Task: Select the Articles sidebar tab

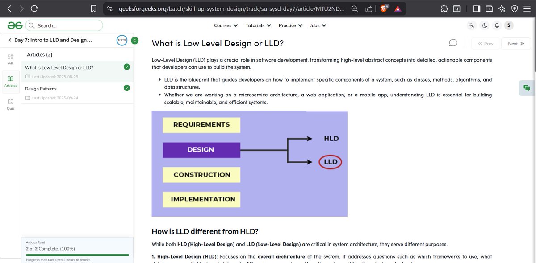Action: pos(11,82)
